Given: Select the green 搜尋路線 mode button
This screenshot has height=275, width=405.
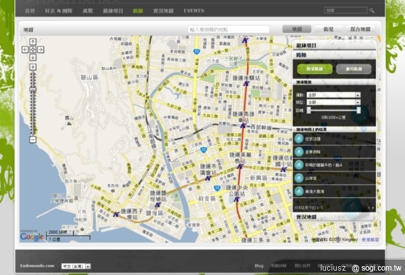Looking at the screenshot, I should [315, 69].
